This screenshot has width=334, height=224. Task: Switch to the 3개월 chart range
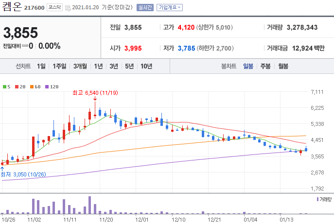click(x=80, y=66)
